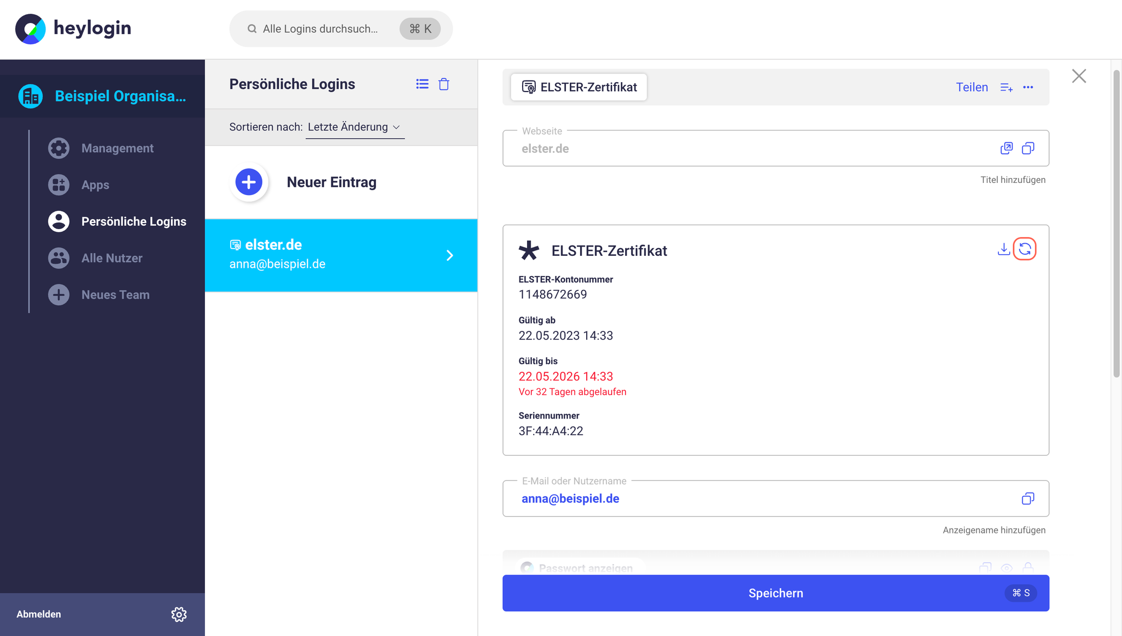The height and width of the screenshot is (636, 1122).
Task: Copy the Webseite URL to clipboard
Action: (x=1028, y=148)
